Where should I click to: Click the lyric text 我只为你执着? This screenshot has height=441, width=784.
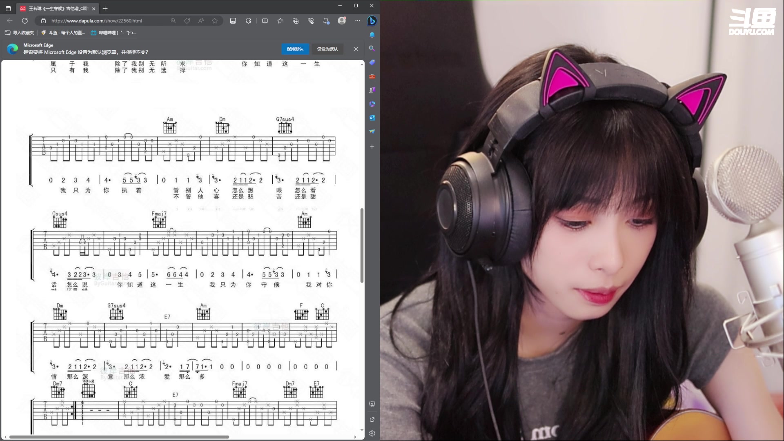(100, 190)
